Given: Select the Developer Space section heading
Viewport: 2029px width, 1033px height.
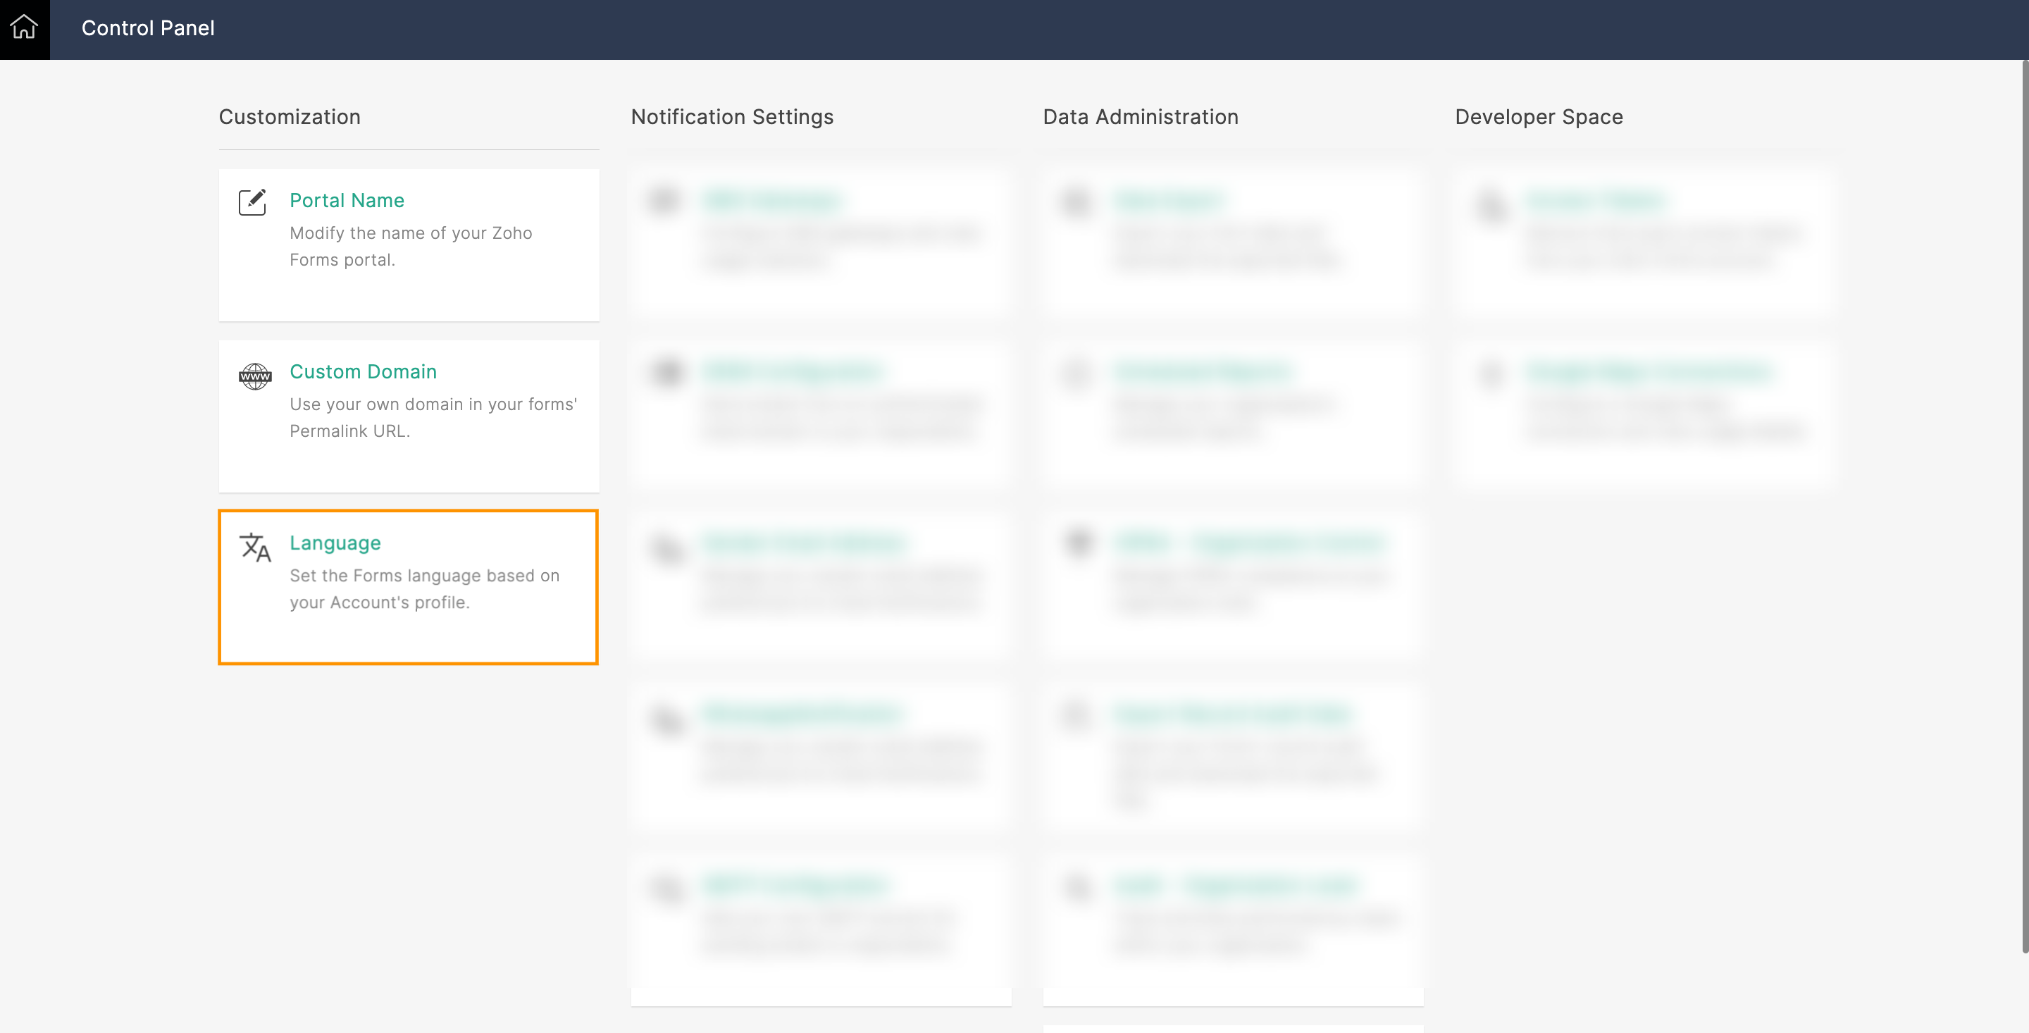Looking at the screenshot, I should [1538, 116].
